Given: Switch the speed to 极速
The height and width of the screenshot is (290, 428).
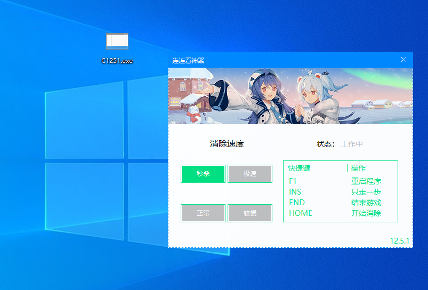Looking at the screenshot, I should pos(250,174).
